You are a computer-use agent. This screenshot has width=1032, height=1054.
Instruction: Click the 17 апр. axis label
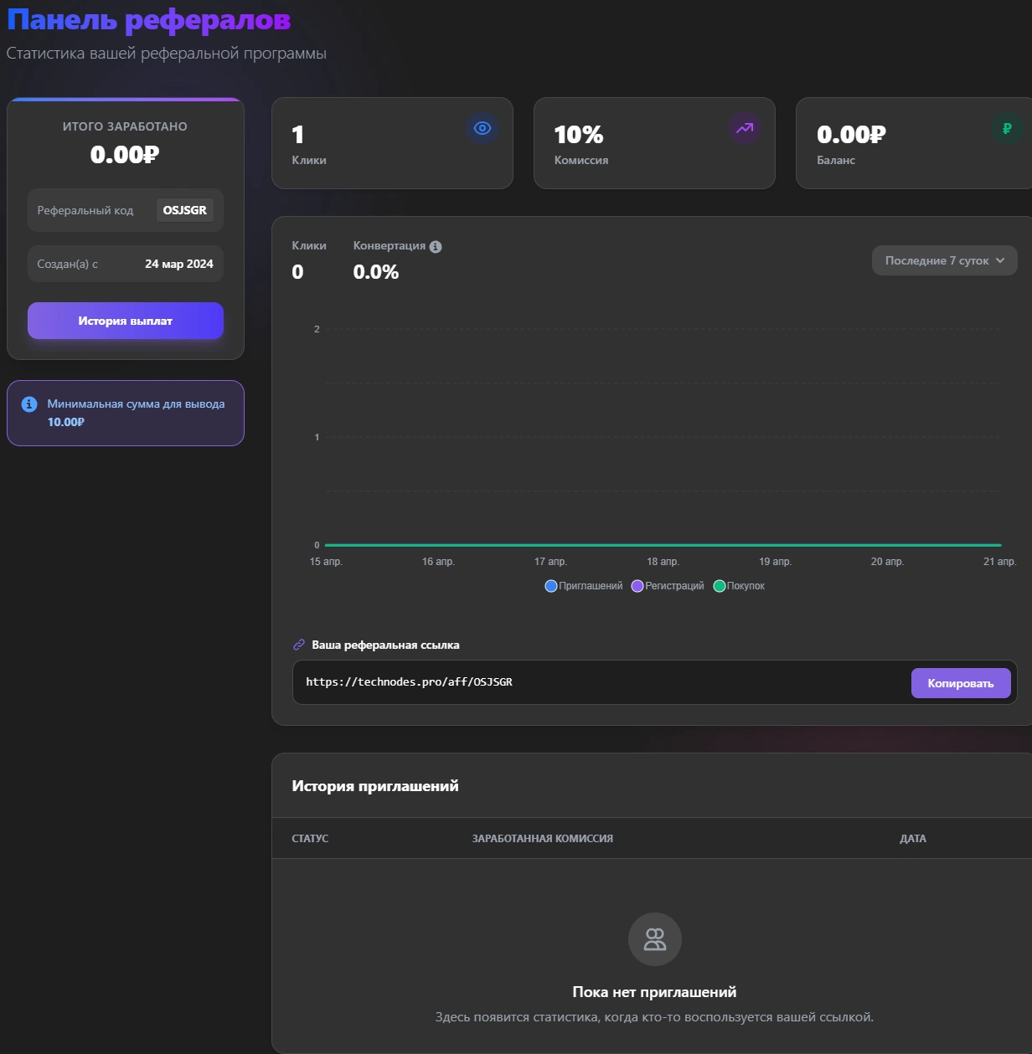[550, 562]
